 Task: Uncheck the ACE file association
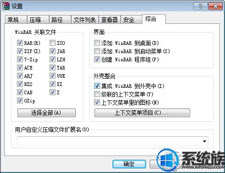click(20, 68)
